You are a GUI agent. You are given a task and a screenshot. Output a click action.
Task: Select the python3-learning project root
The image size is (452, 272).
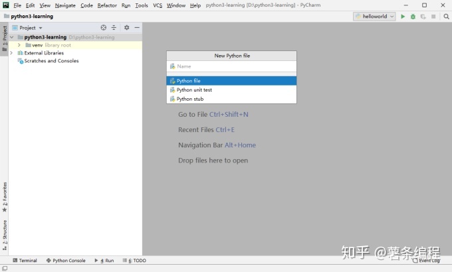coord(76,37)
